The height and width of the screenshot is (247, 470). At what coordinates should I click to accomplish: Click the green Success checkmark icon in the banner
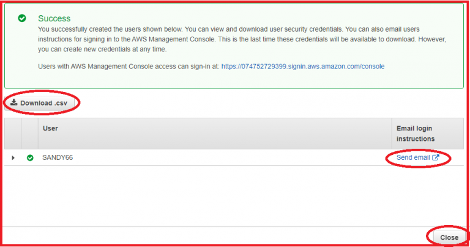coord(22,19)
